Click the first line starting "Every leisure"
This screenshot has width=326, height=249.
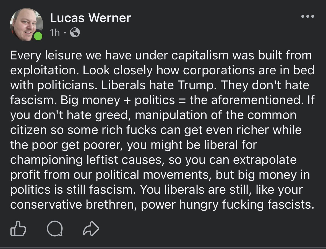click(x=161, y=56)
